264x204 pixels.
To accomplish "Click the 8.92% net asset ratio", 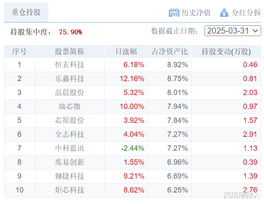I will pyautogui.click(x=178, y=65).
